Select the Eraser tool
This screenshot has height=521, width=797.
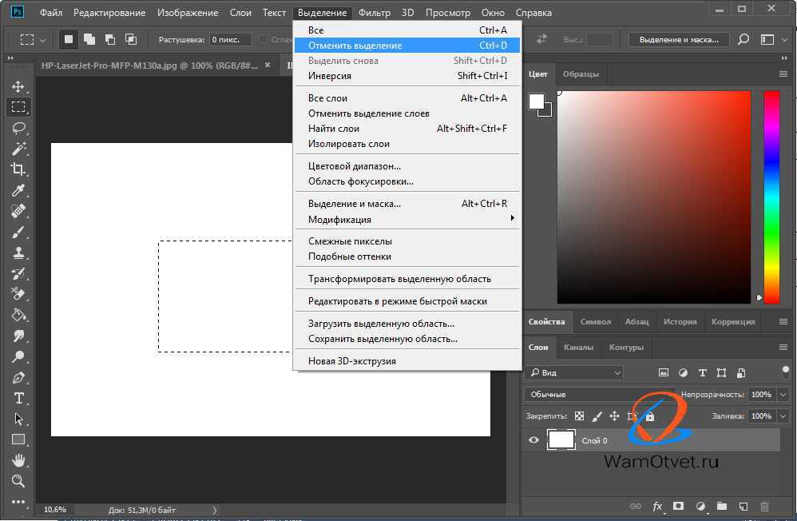coord(18,294)
